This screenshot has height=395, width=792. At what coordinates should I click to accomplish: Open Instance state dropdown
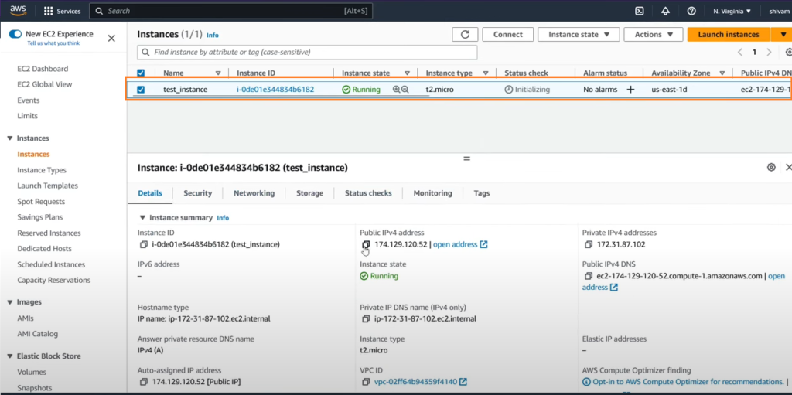[579, 34]
